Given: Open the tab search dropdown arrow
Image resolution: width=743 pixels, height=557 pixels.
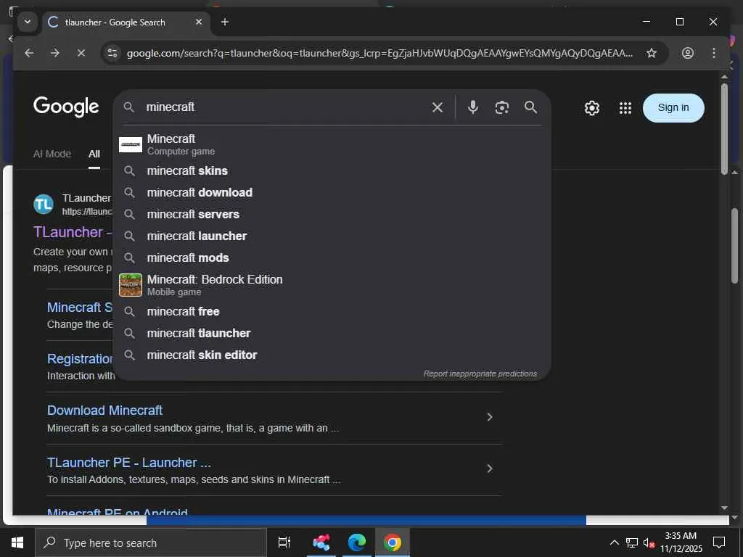Looking at the screenshot, I should coord(28,22).
